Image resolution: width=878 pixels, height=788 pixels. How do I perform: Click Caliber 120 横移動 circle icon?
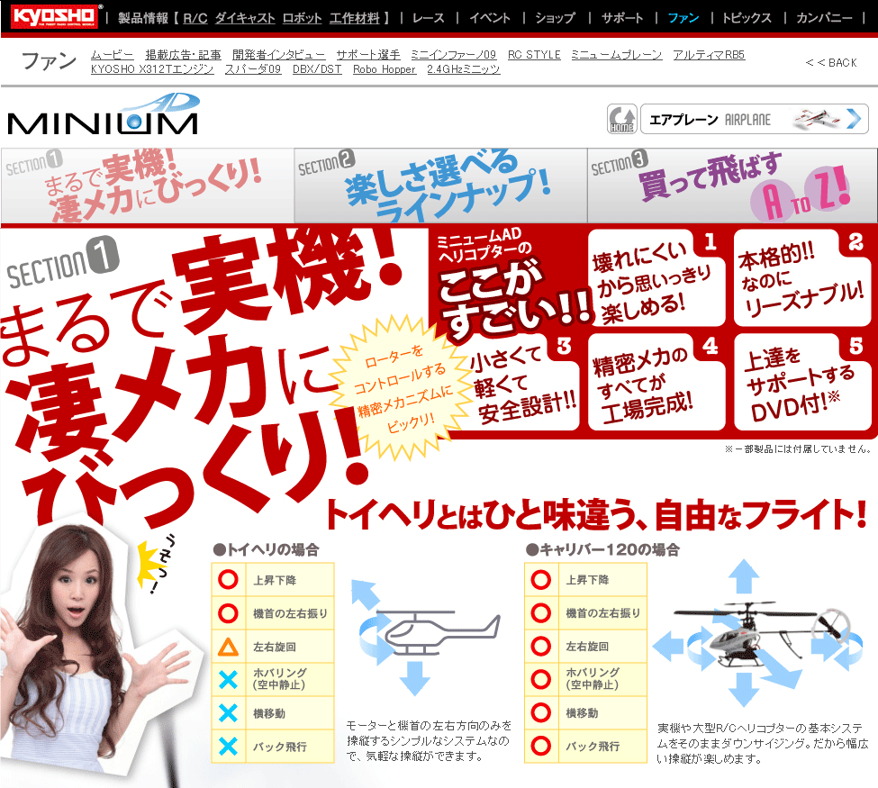point(541,712)
